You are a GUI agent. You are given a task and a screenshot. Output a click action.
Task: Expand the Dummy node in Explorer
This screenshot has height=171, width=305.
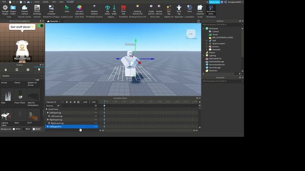(x=207, y=47)
